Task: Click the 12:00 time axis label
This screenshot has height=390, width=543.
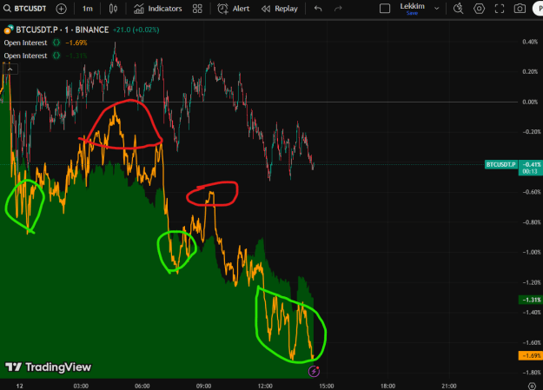Action: 265,386
